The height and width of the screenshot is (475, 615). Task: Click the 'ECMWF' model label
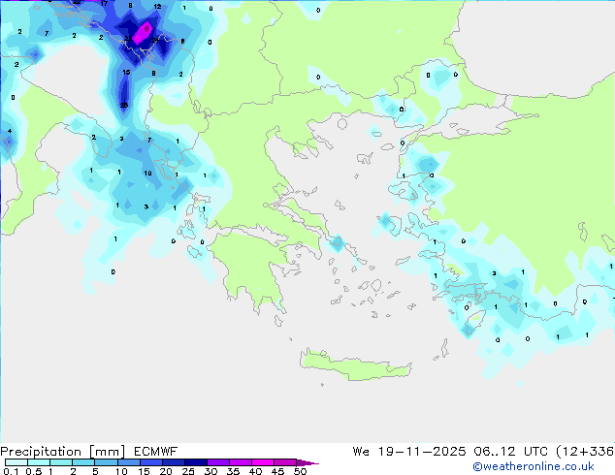pos(155,452)
